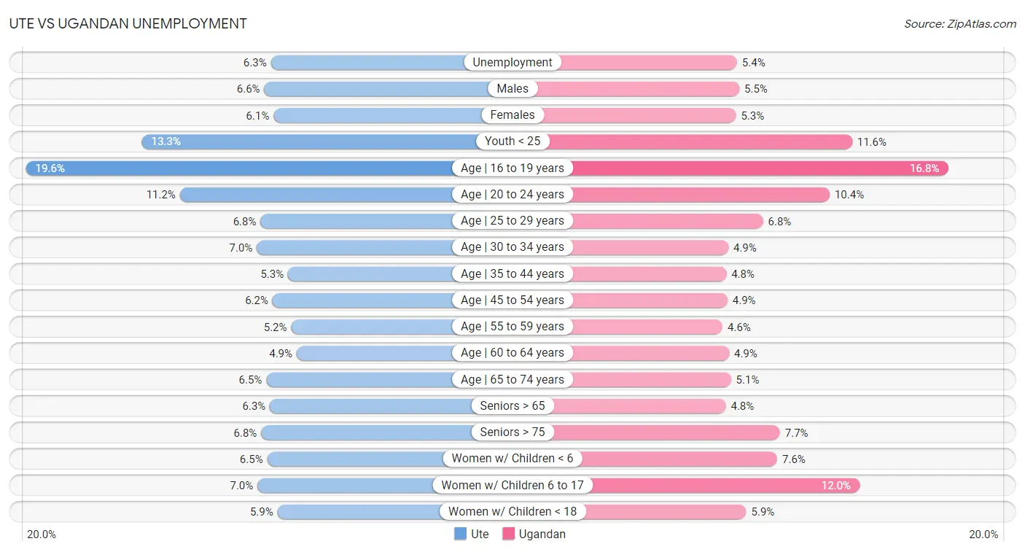Select the Women w/ Children < 18 label

pos(512,512)
